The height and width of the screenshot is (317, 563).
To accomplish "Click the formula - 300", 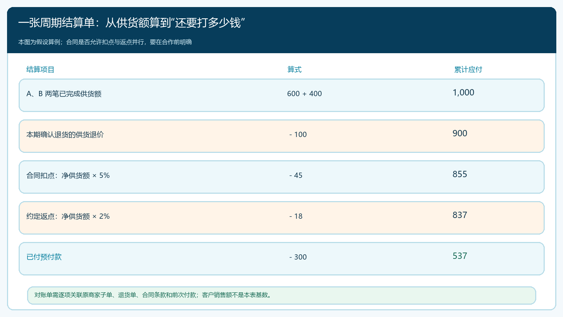I will (298, 257).
